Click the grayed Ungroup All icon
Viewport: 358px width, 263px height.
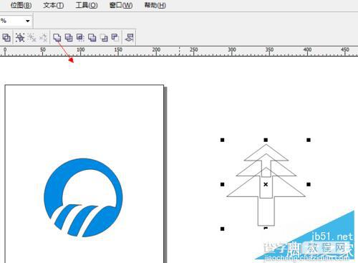click(x=43, y=37)
